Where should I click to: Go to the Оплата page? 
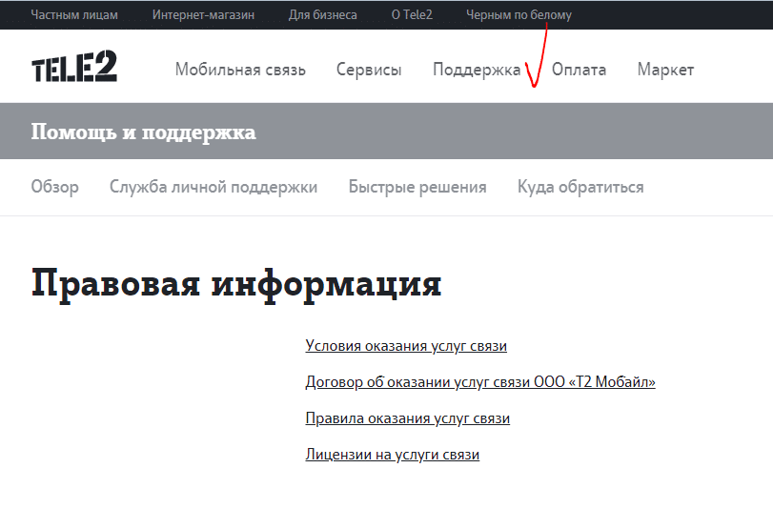point(579,70)
